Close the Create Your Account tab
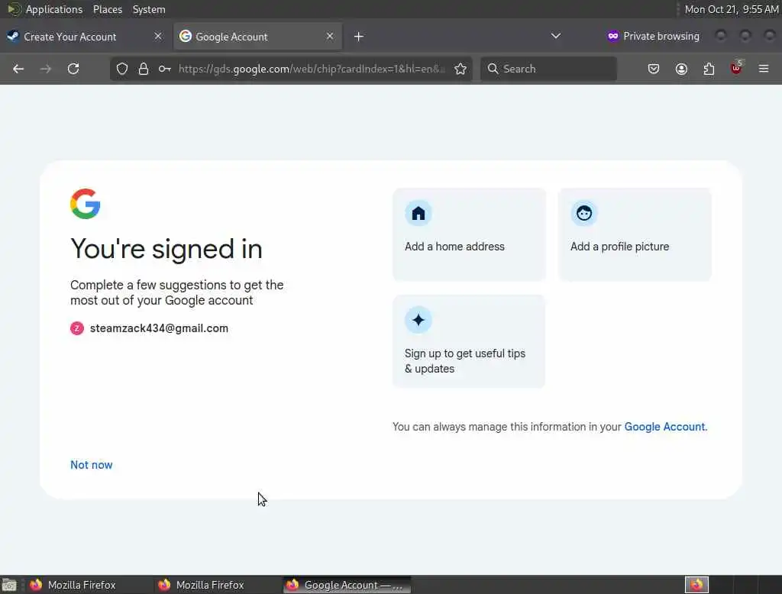This screenshot has width=782, height=594. [158, 37]
